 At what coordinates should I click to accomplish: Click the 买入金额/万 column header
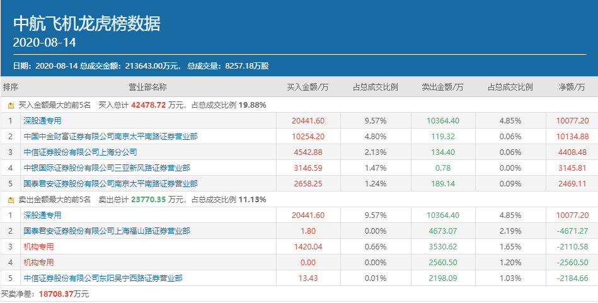[x=308, y=88]
